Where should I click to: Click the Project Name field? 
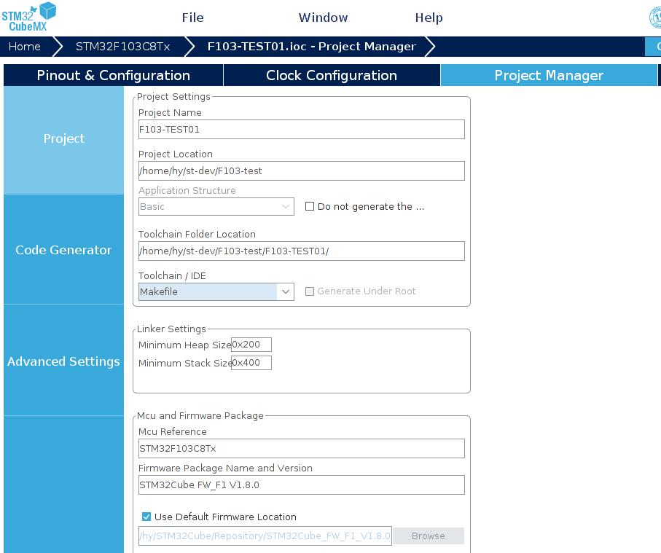[302, 130]
